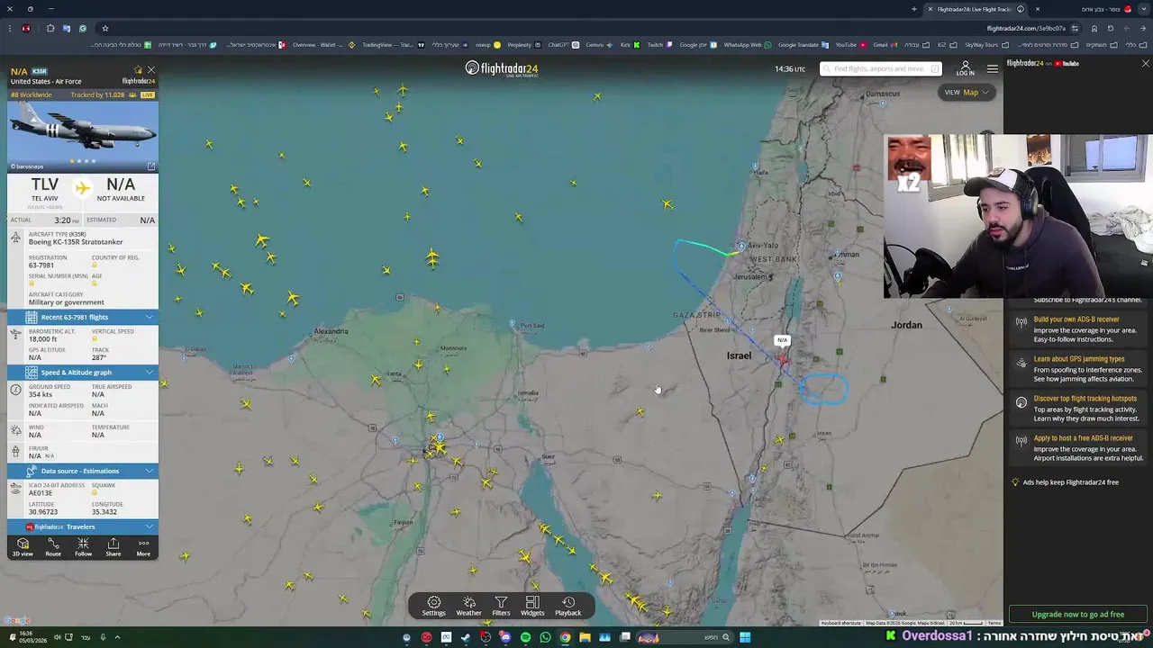Select the second photo carousel dot
The width and height of the screenshot is (1153, 648).
[79, 161]
